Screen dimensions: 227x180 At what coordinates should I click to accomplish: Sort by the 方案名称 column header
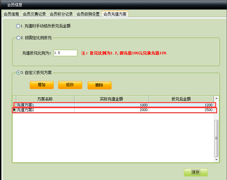(45, 99)
